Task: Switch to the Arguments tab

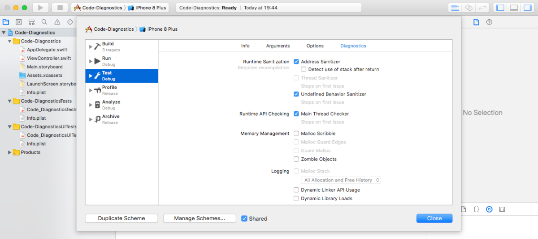Action: coord(278,46)
